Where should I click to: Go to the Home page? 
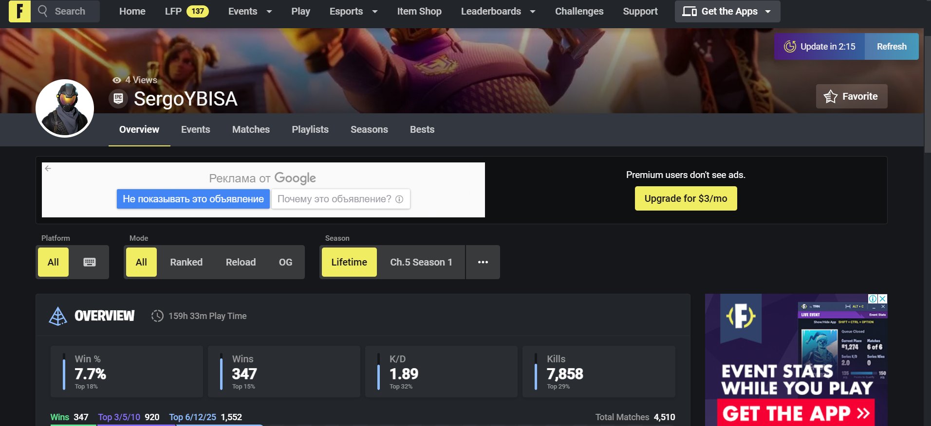click(x=132, y=11)
